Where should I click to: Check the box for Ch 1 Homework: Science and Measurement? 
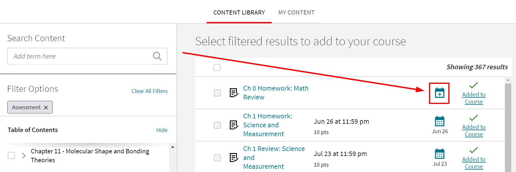pyautogui.click(x=217, y=125)
